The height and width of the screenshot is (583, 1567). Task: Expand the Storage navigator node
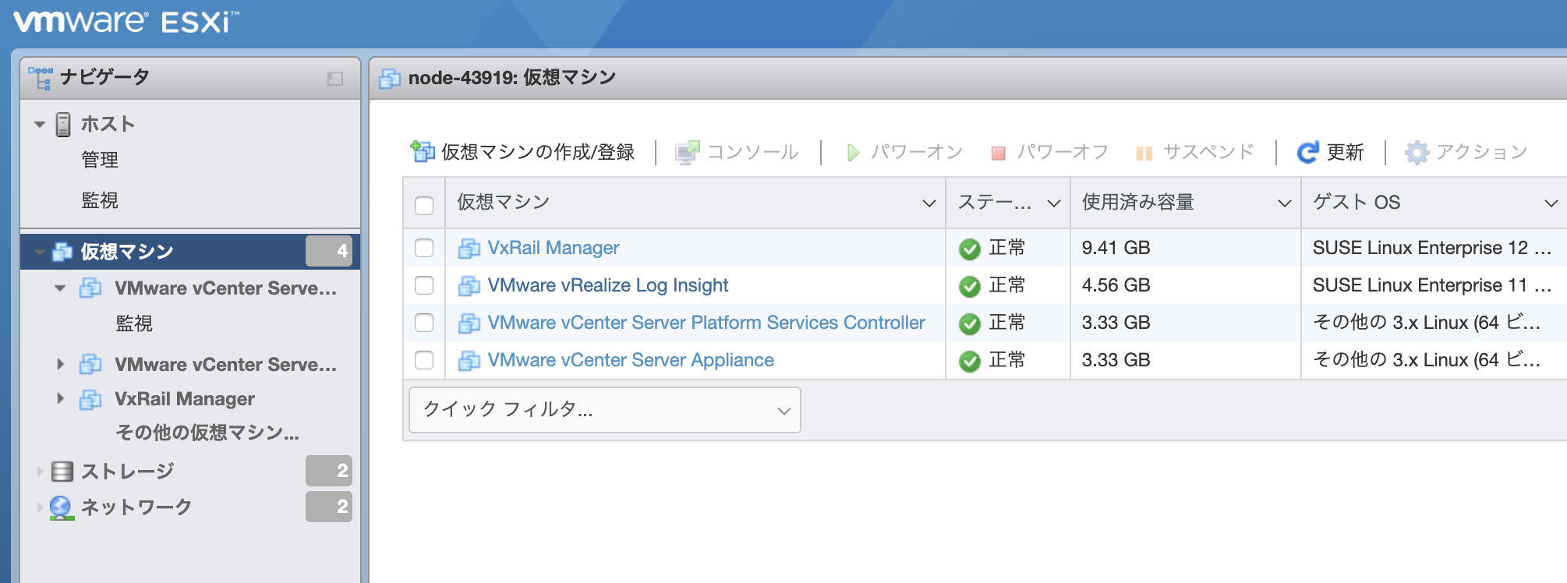(40, 472)
